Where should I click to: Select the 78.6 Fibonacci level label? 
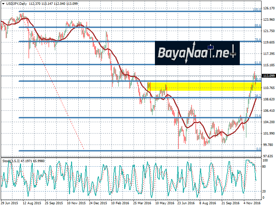[257, 40]
